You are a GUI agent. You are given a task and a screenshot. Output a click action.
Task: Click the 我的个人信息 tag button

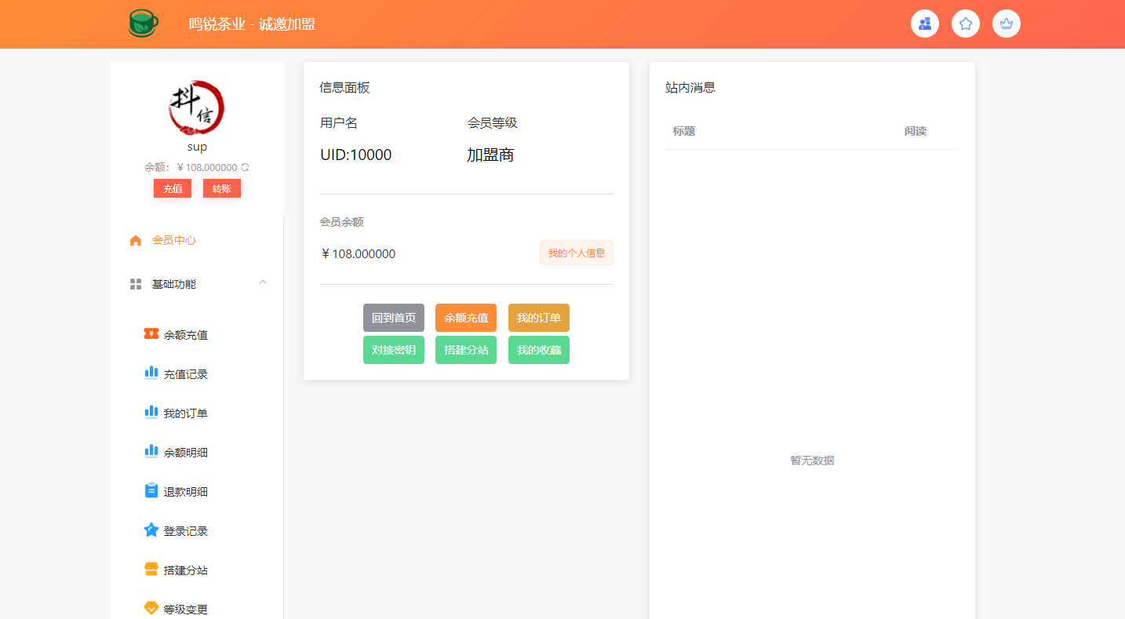point(576,253)
